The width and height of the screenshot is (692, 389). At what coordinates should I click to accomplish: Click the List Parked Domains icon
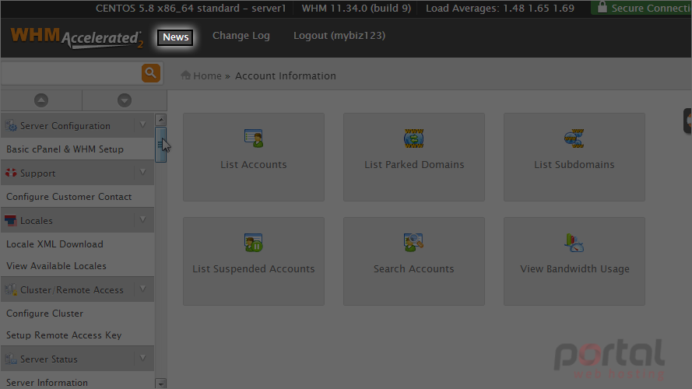[x=414, y=138]
